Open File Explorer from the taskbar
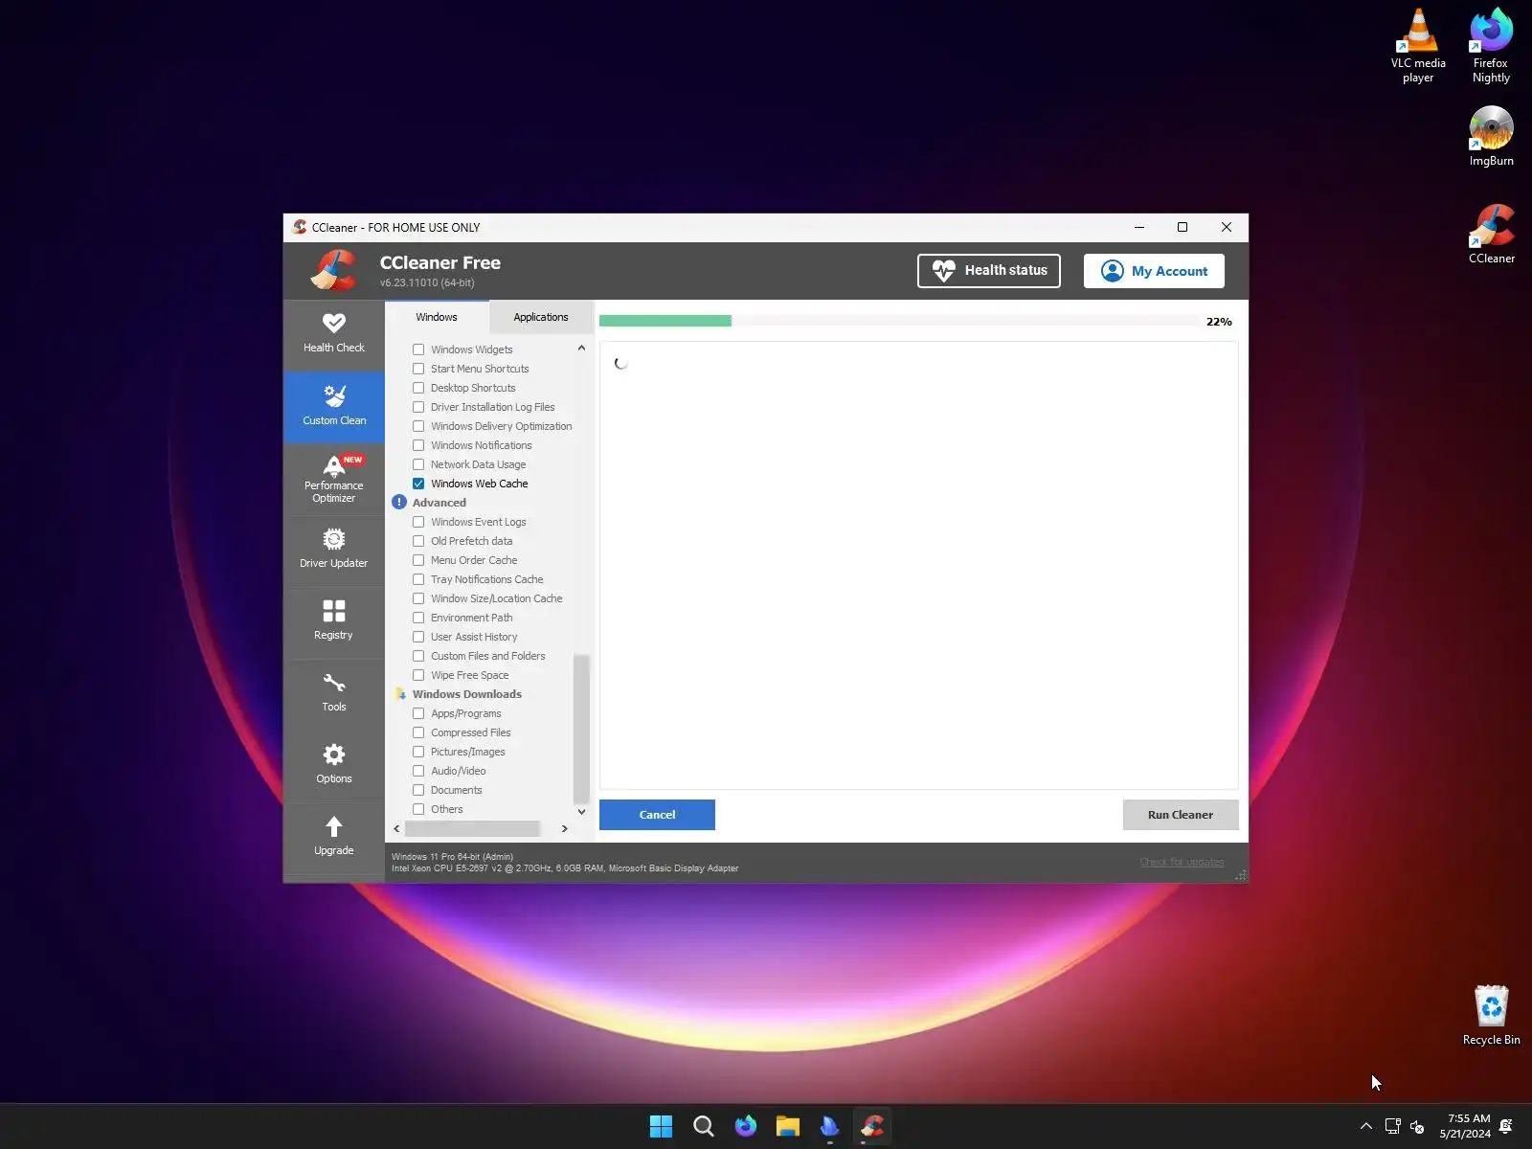The height and width of the screenshot is (1149, 1532). [x=787, y=1126]
